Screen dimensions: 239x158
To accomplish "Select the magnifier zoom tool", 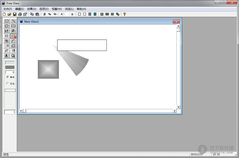I will [x=14, y=56].
